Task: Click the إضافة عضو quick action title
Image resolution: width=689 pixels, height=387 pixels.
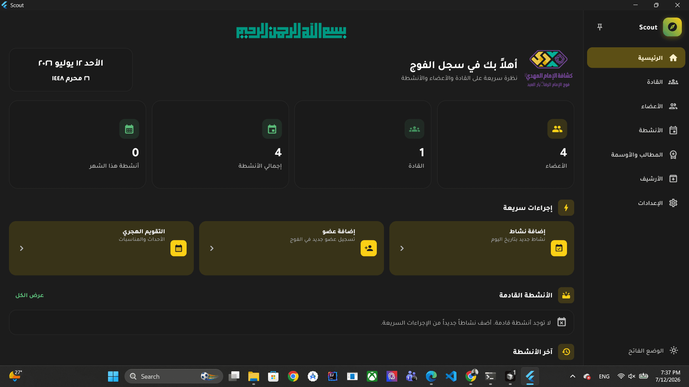Action: click(x=338, y=231)
